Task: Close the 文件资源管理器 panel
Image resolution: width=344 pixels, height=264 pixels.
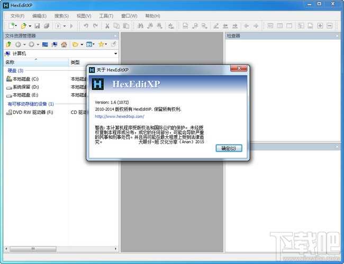Action: [115, 36]
